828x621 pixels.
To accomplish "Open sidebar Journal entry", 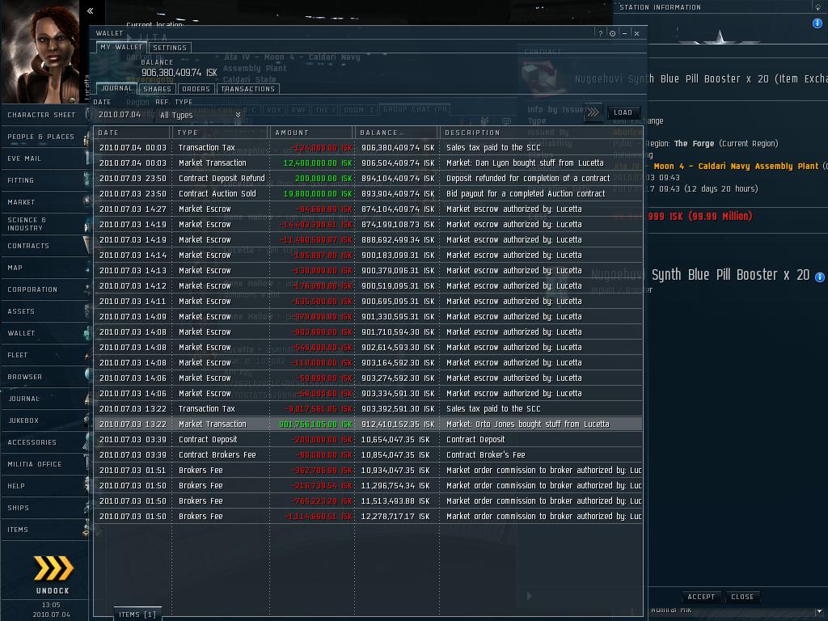I will point(45,399).
